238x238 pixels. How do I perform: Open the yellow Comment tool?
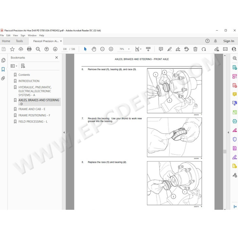coord(235,94)
